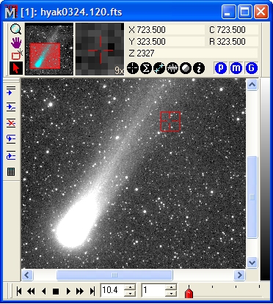Open the contrast half-circle icon
The image size is (273, 304).
point(186,68)
